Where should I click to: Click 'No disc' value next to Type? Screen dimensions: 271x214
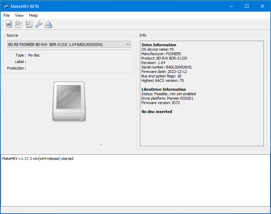click(x=34, y=55)
